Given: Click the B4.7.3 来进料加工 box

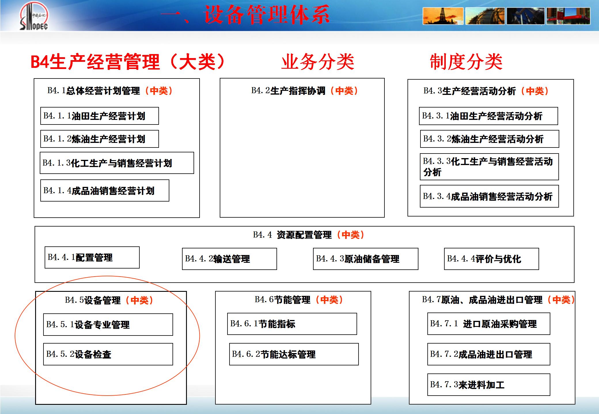Looking at the screenshot, I should coord(488,385).
